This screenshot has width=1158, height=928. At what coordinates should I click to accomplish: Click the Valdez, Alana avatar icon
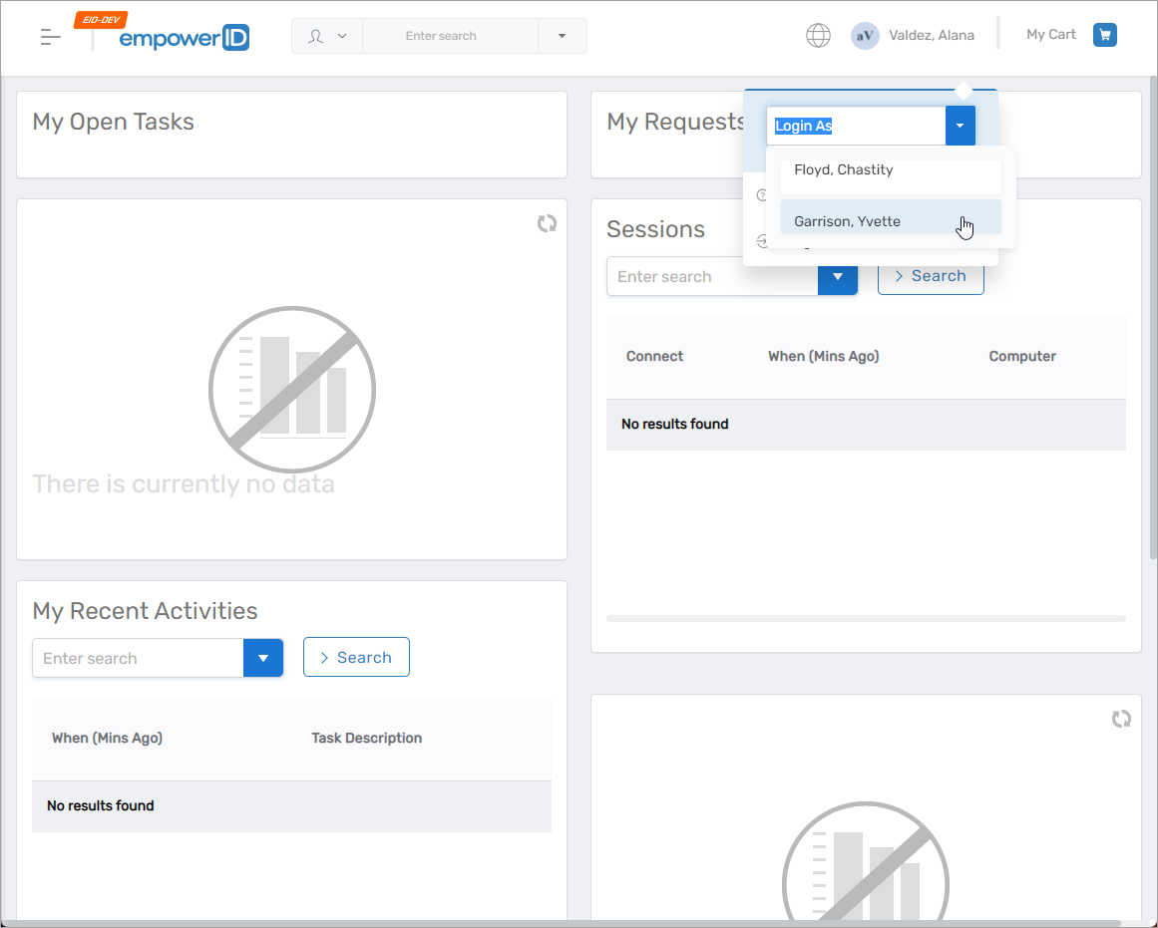tap(864, 36)
